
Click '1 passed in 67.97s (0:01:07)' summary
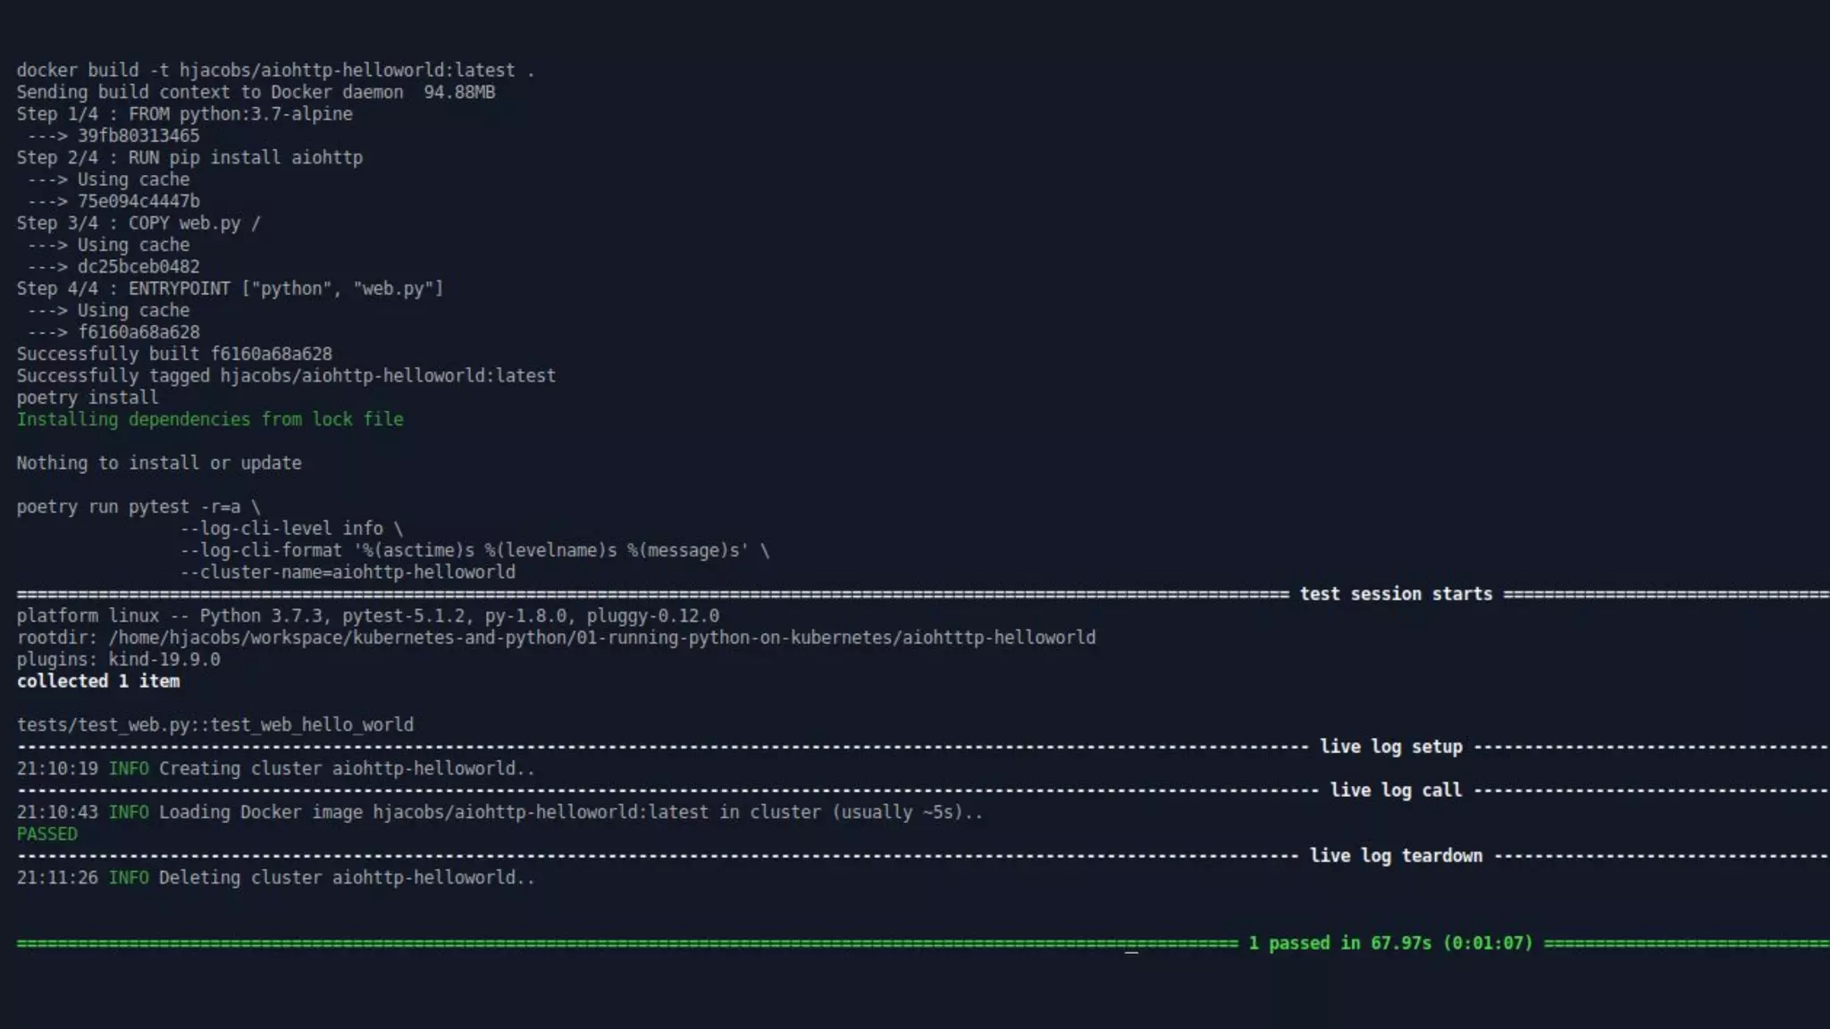[x=1390, y=943]
